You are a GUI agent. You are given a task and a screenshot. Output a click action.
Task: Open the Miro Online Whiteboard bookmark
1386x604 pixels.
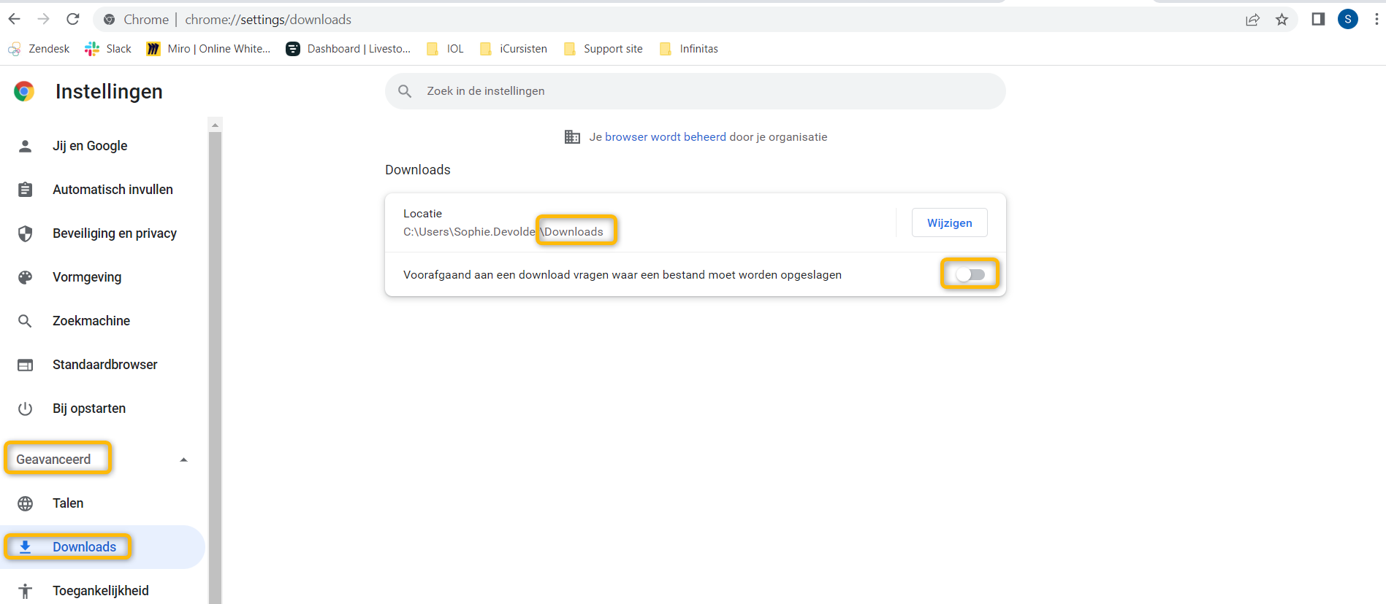click(x=208, y=49)
